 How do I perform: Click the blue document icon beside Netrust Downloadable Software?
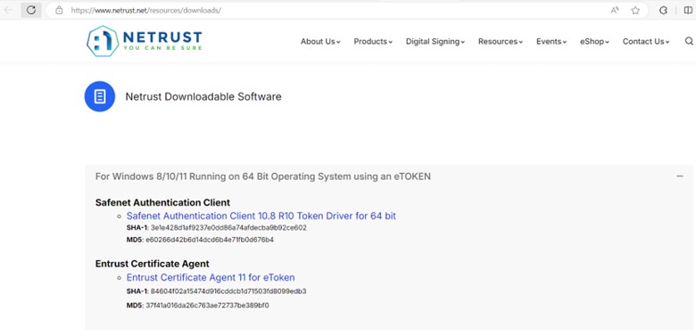100,96
